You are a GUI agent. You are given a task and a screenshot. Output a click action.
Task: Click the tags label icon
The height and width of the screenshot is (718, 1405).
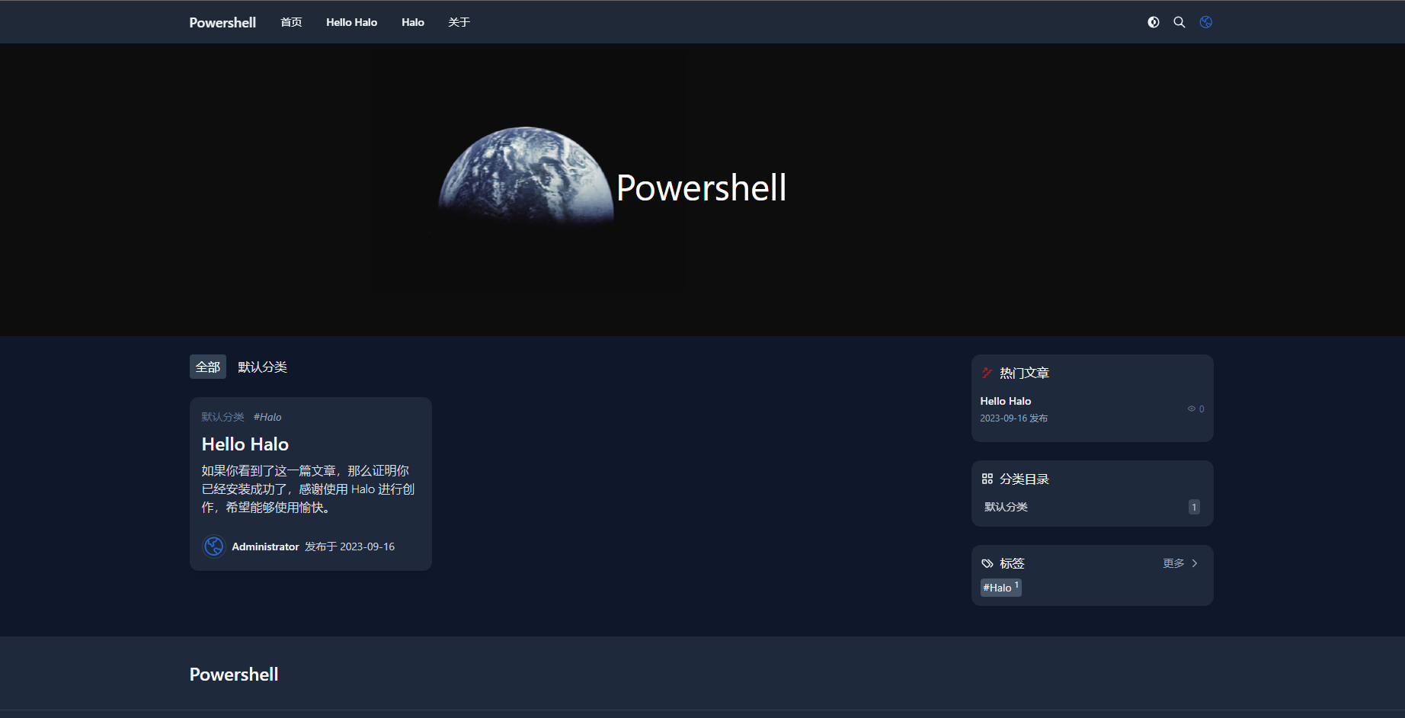(x=987, y=563)
